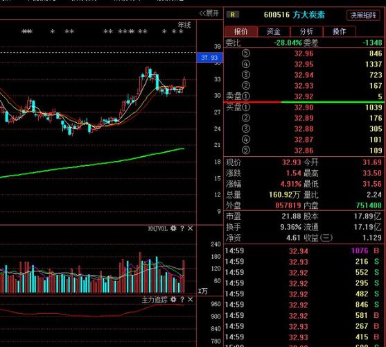Click the 37.93 price marker on axis
This screenshot has height=347, width=386.
[209, 58]
